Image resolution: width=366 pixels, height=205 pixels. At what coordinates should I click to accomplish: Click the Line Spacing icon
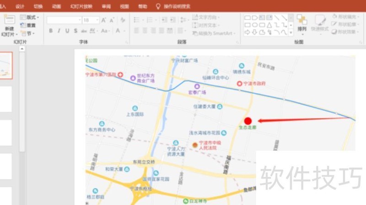coord(183,20)
